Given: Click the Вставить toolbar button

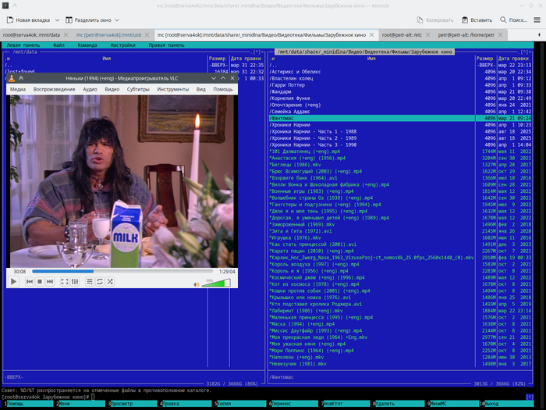Looking at the screenshot, I should (x=477, y=20).
